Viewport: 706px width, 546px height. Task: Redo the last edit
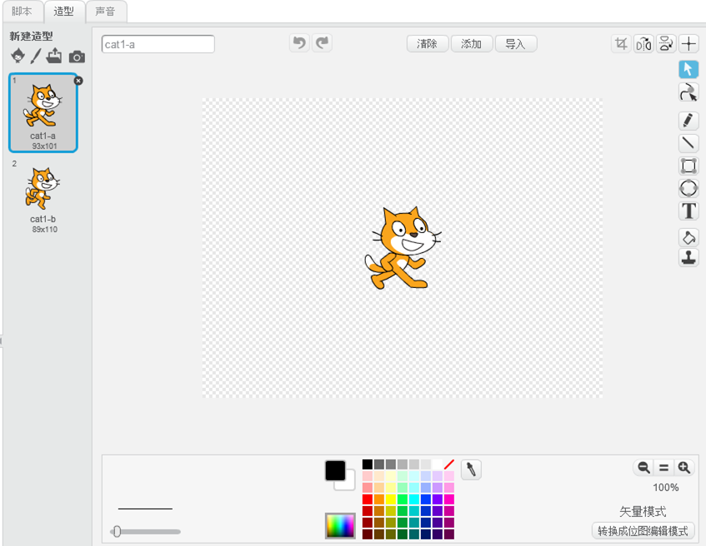click(322, 43)
